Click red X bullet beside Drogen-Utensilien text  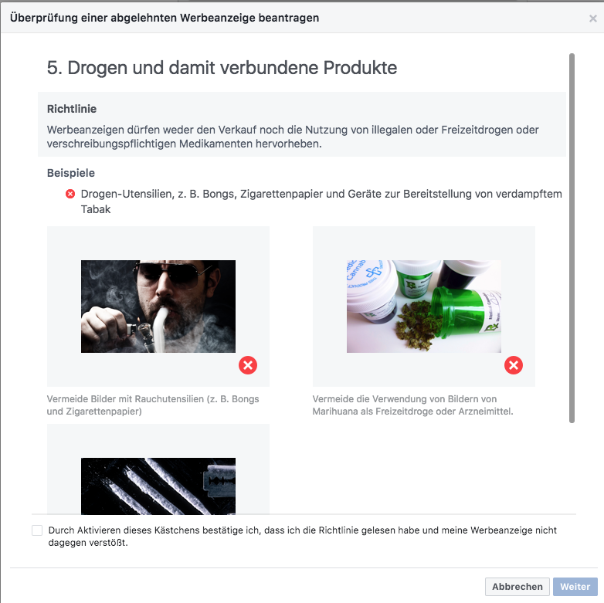[70, 194]
